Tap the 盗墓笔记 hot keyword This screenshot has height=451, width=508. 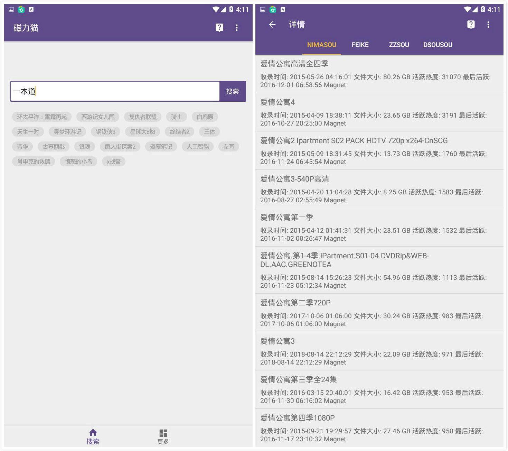[161, 147]
